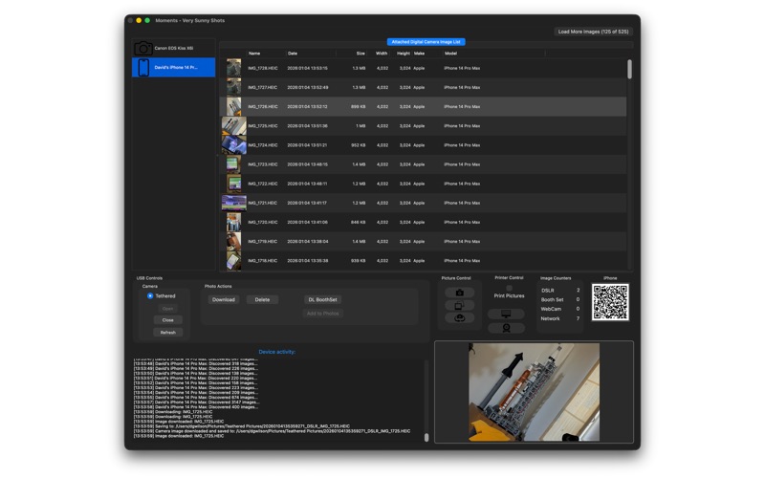765x478 pixels.
Task: Click date 2026:01:04 13:52:12
Action: (x=307, y=107)
